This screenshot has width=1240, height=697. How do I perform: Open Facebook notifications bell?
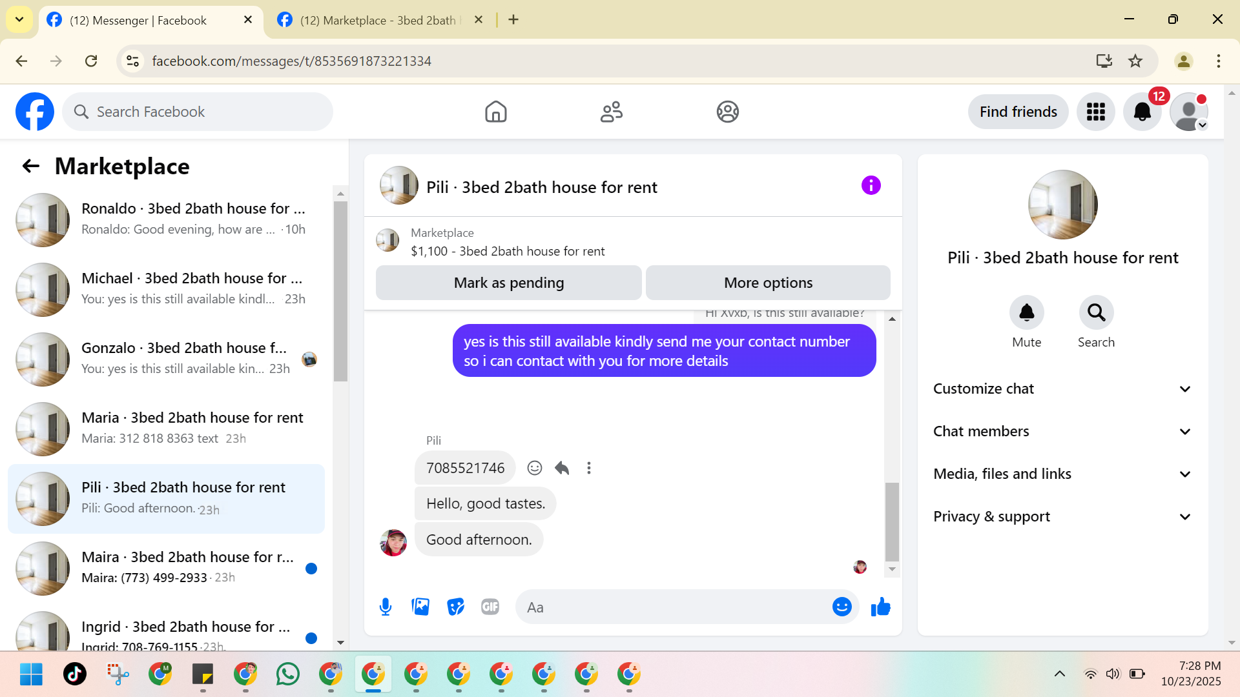point(1142,112)
